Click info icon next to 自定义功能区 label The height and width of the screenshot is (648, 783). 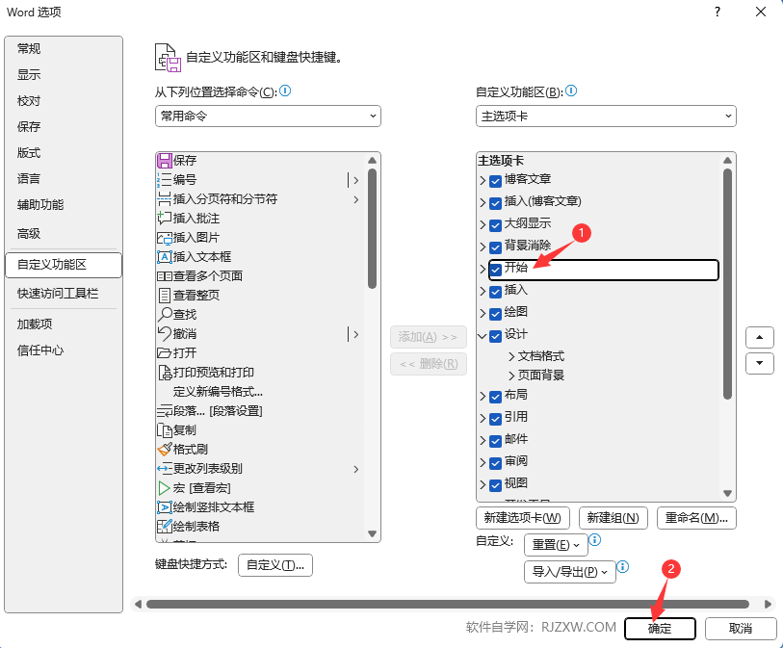(x=571, y=91)
